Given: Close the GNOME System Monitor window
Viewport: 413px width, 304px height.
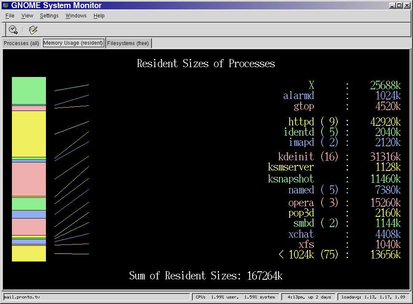Looking at the screenshot, I should 407,6.
